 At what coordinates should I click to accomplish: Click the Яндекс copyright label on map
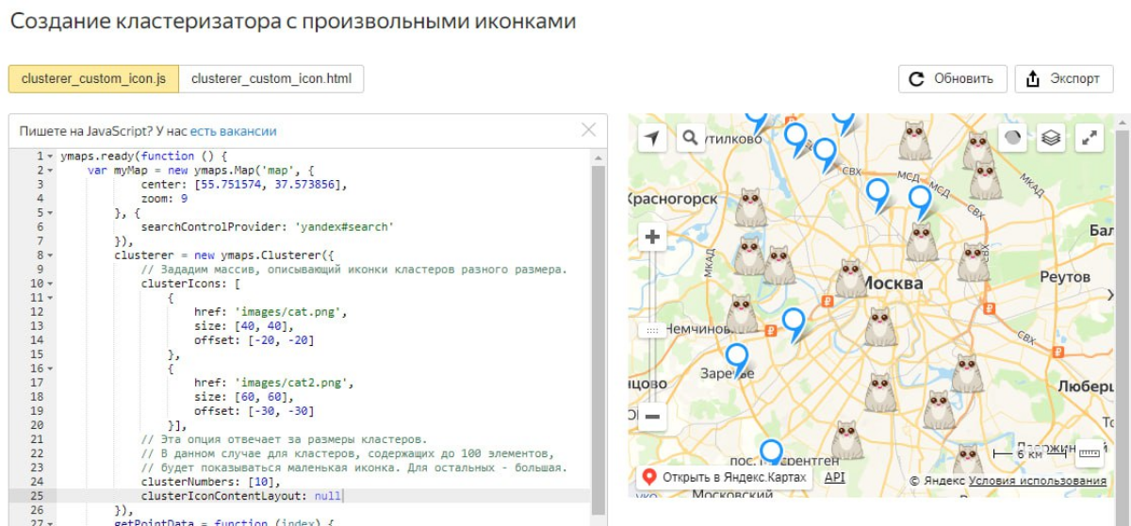coord(938,481)
